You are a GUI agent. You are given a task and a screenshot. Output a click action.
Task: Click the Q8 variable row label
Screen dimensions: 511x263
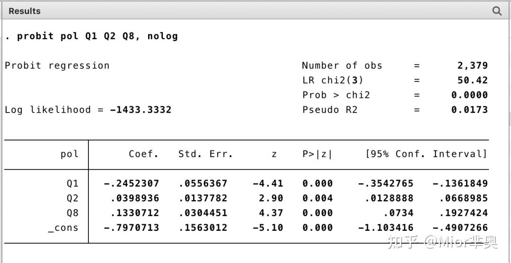pos(72,213)
